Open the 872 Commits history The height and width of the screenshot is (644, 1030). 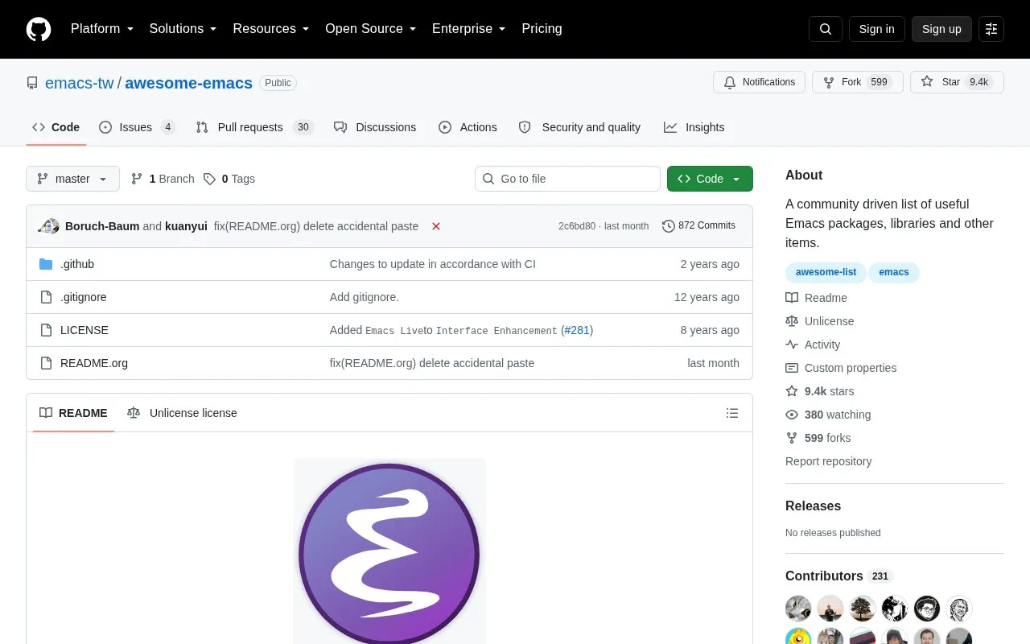click(698, 226)
